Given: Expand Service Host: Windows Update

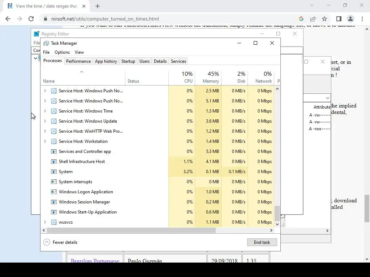Looking at the screenshot, I should point(45,121).
